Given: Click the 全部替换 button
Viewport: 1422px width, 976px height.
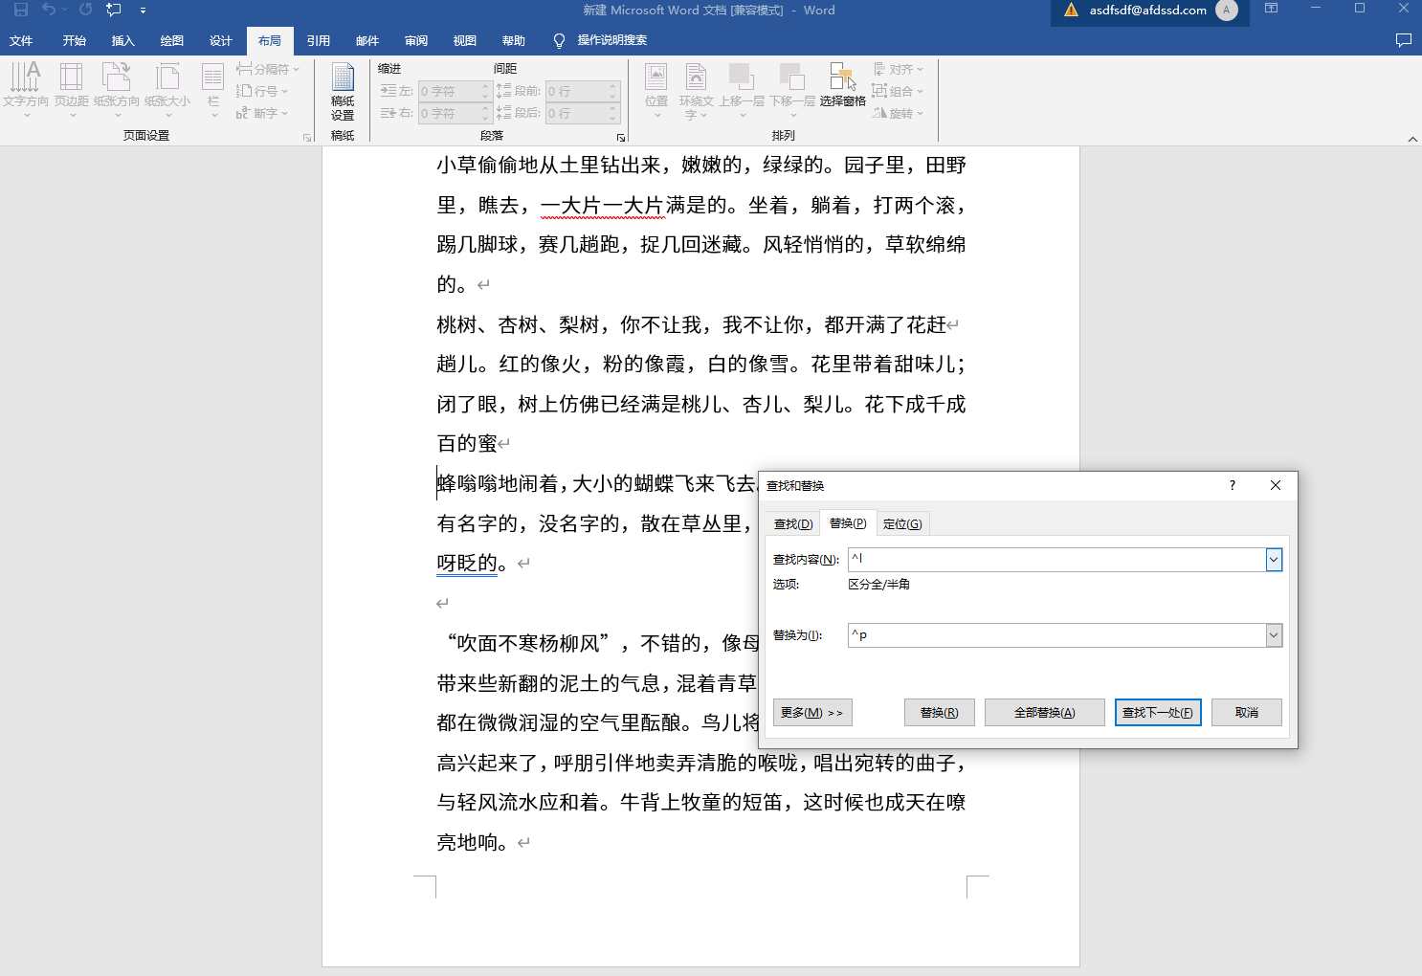Looking at the screenshot, I should coord(1045,713).
